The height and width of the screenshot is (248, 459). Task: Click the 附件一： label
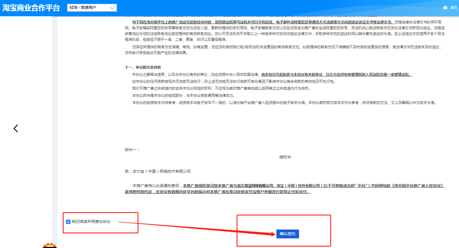click(x=132, y=150)
